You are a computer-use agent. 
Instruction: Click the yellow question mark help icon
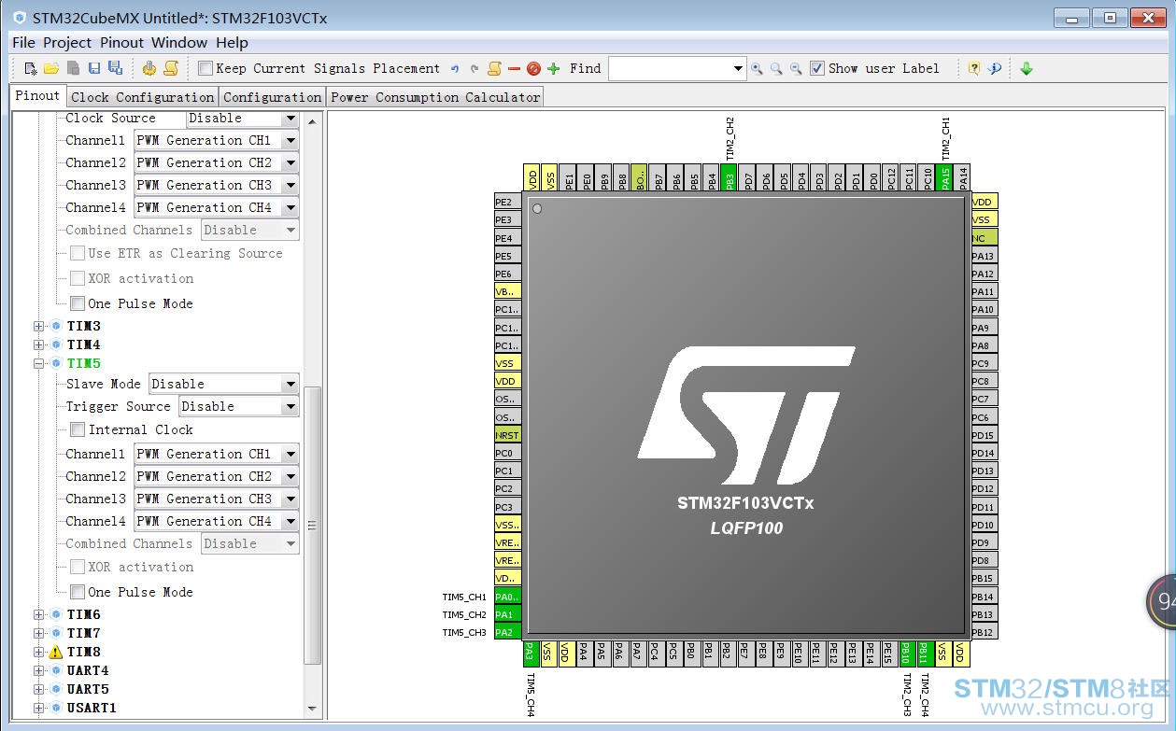click(974, 68)
